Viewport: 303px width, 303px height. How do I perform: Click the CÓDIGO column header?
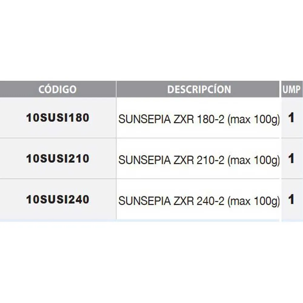58,89
